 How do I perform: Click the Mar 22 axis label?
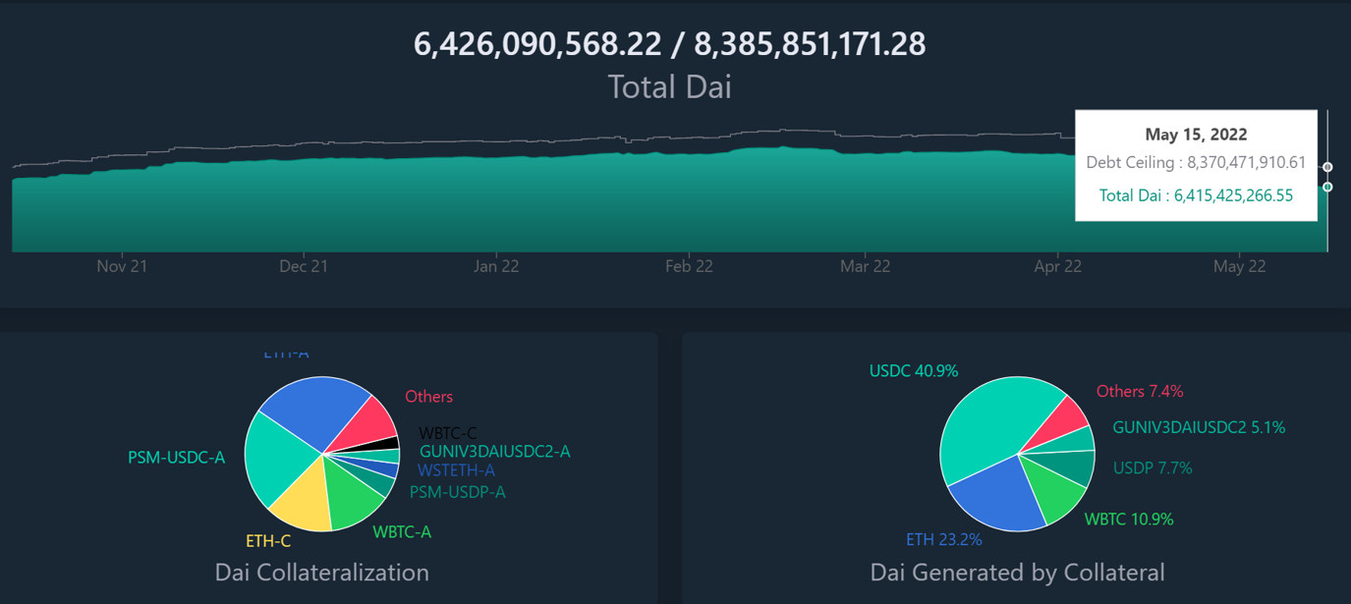tap(866, 266)
